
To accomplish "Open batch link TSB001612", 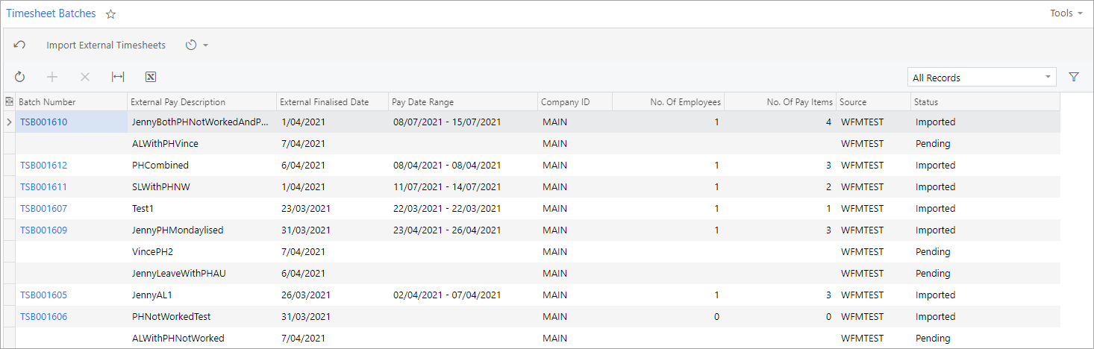I will [43, 166].
